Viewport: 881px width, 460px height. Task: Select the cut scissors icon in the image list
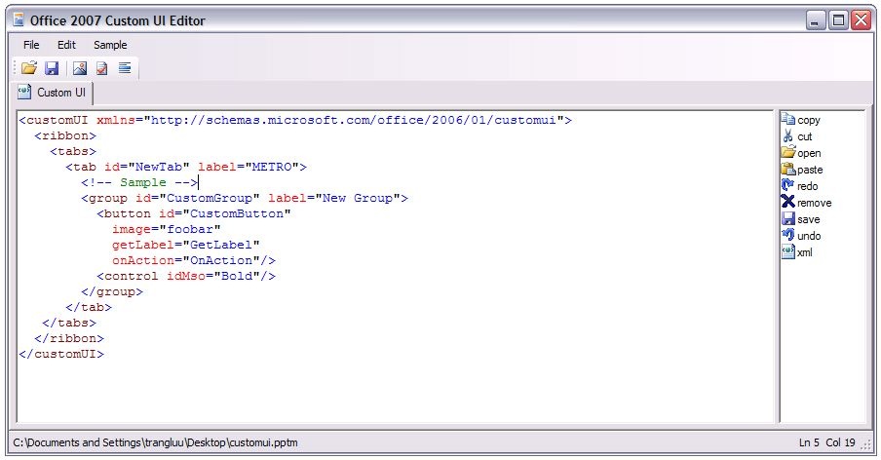click(x=788, y=135)
